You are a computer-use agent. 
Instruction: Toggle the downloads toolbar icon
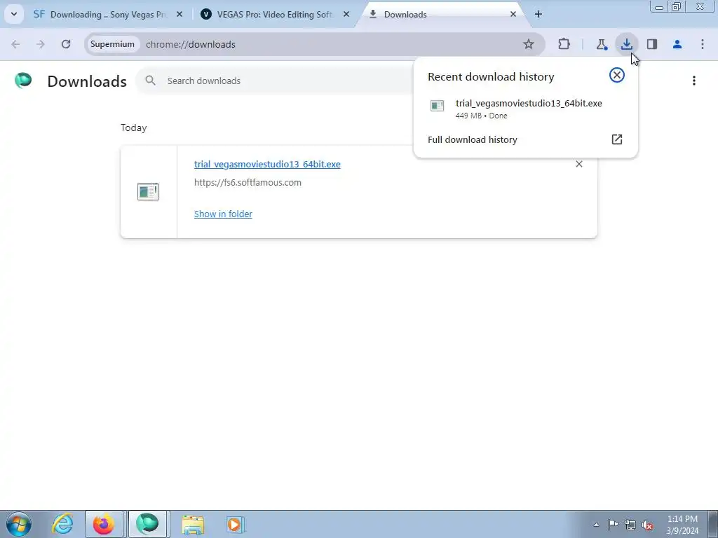[626, 44]
